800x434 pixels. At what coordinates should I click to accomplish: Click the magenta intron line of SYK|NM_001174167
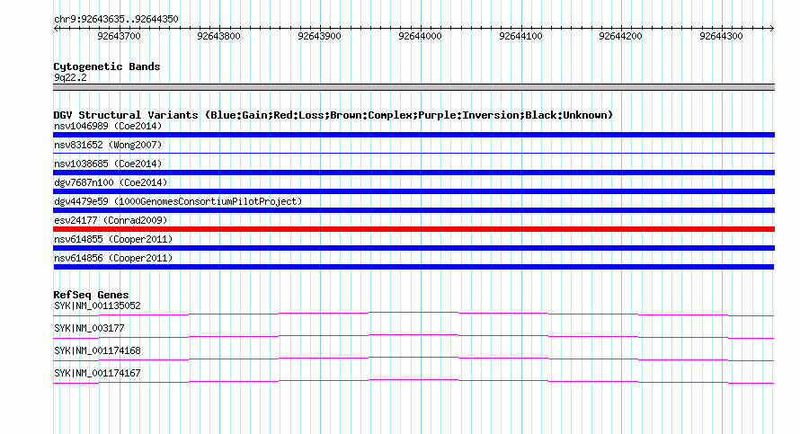click(x=413, y=381)
